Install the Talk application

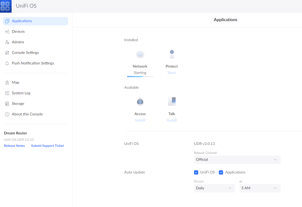pyautogui.click(x=172, y=120)
